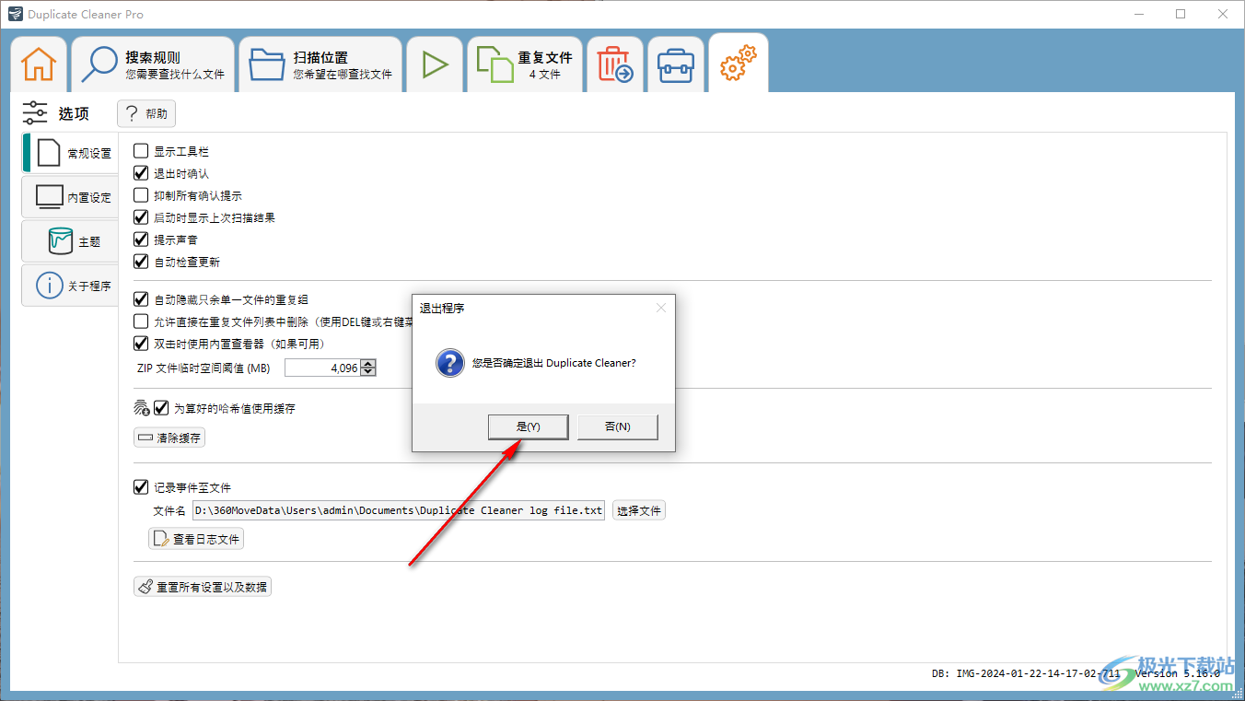This screenshot has height=701, width=1245.
Task: Decrease ZIP threshold with down arrow
Action: point(368,372)
